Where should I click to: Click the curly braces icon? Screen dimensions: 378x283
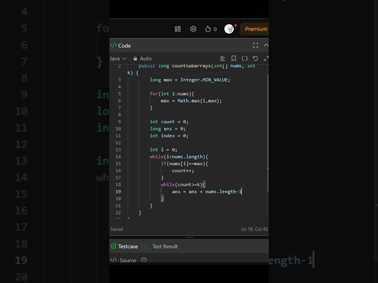tap(245, 58)
